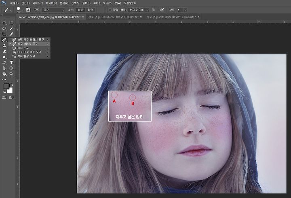Open the Healing Brush tool preset picker
The image size is (291, 198).
click(x=8, y=10)
